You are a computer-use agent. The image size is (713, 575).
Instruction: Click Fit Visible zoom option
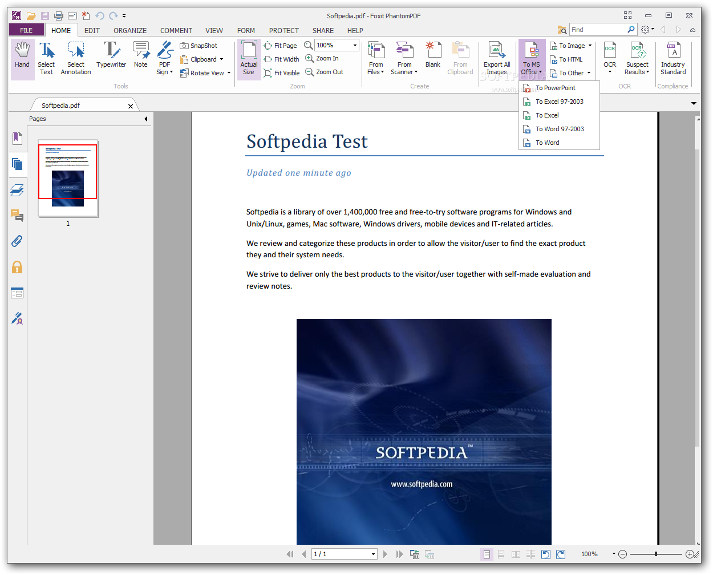click(x=282, y=73)
